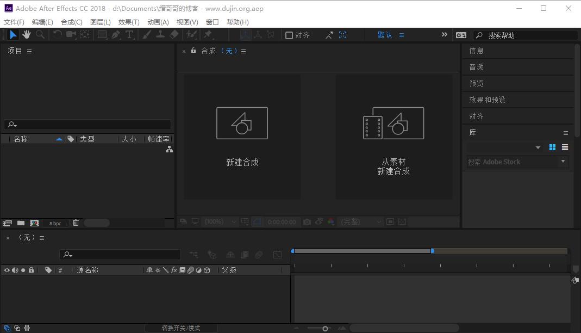Select the Hand tool
Viewport: 581px width, 333px height.
click(26, 35)
